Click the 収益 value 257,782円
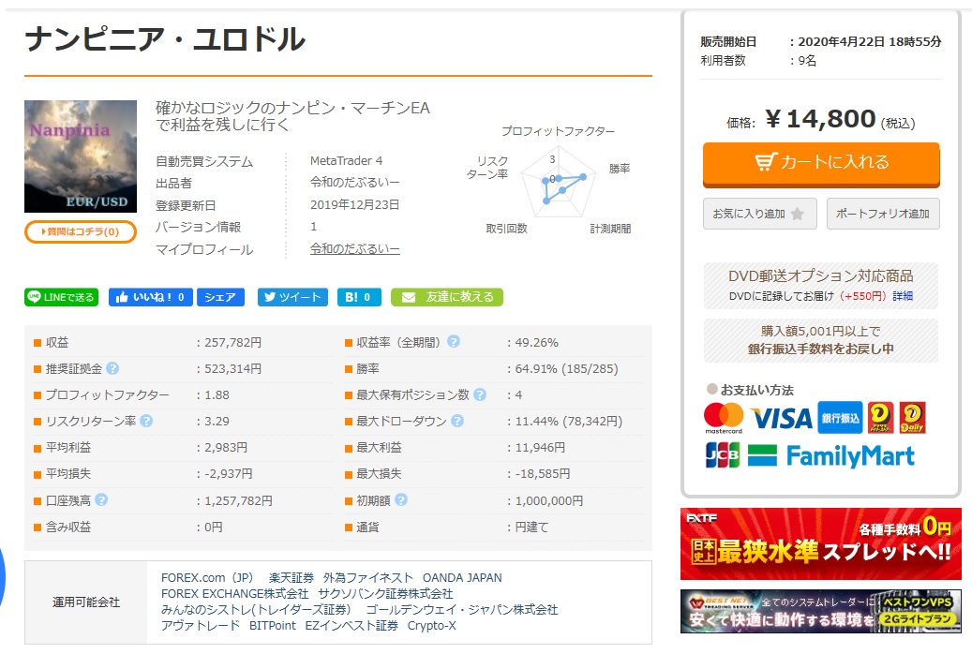This screenshot has width=972, height=654. coord(233,342)
